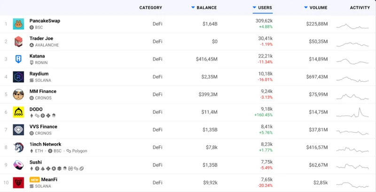Click the 8,41k users value for VVS Finance
376x192 pixels.
(x=267, y=127)
